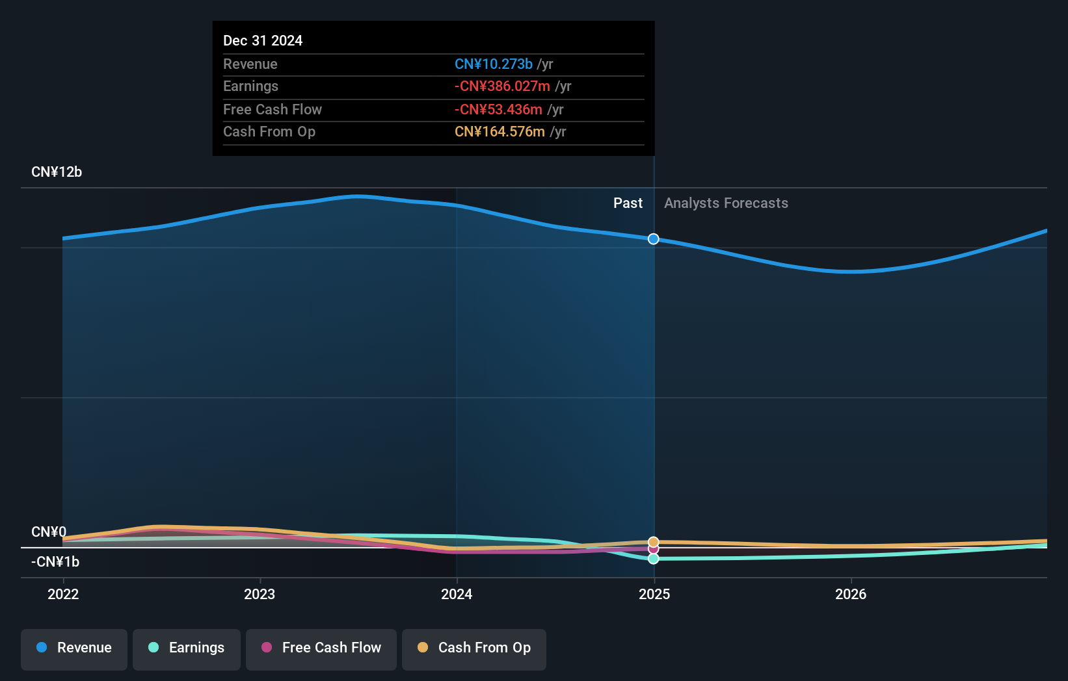Click the pink Free Cash Flow legend dot
The image size is (1068, 681).
coord(266,648)
